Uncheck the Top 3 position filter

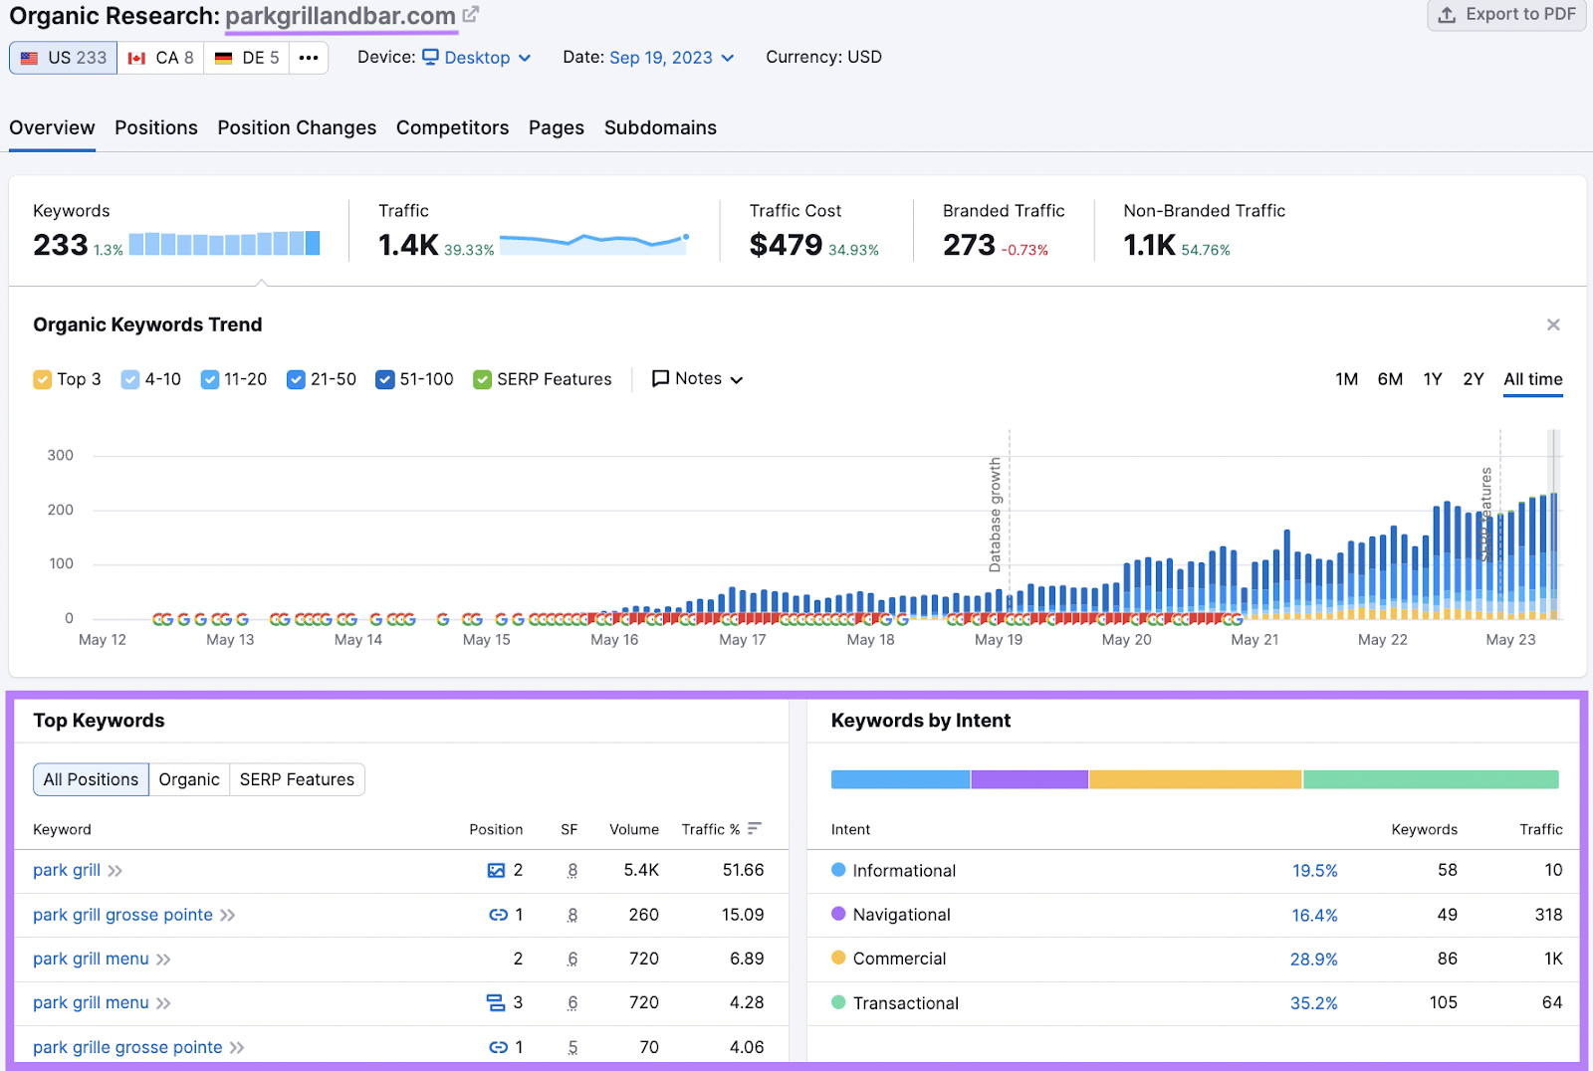tap(42, 378)
